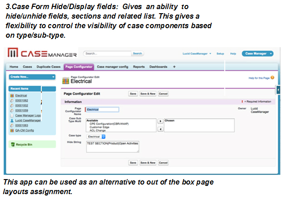Open the Recycle Bin link

click(x=24, y=145)
